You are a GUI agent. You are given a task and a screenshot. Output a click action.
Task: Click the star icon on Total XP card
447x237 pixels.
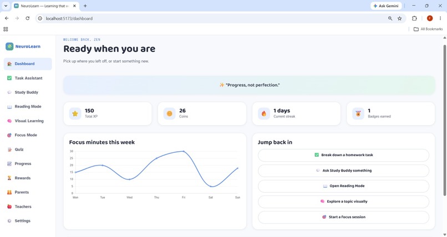(75, 114)
